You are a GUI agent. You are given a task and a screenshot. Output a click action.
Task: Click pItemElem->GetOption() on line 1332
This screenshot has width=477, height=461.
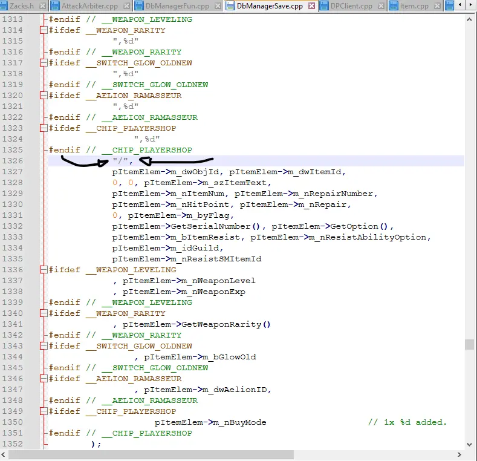(329, 226)
